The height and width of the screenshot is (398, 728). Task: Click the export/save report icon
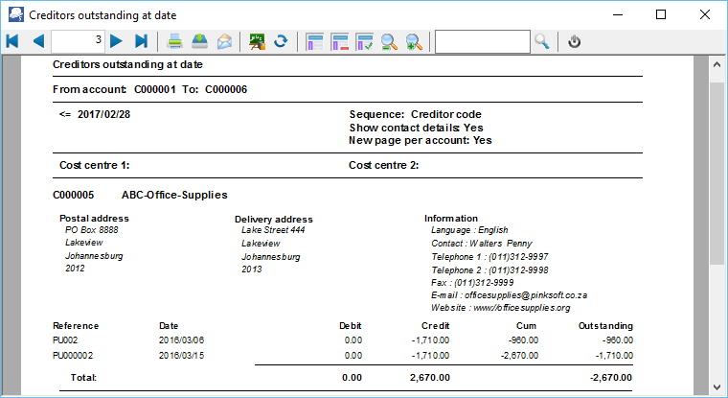point(200,41)
